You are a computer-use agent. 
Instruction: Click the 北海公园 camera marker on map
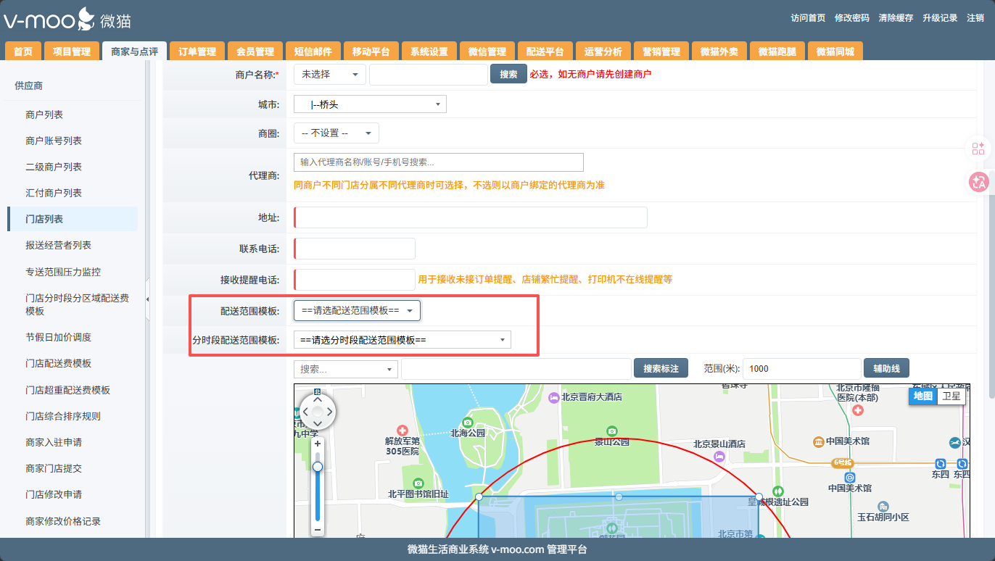click(468, 422)
